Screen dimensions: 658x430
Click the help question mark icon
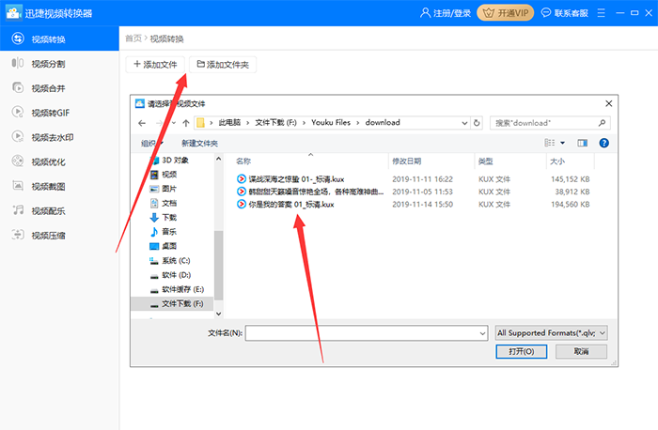point(603,143)
